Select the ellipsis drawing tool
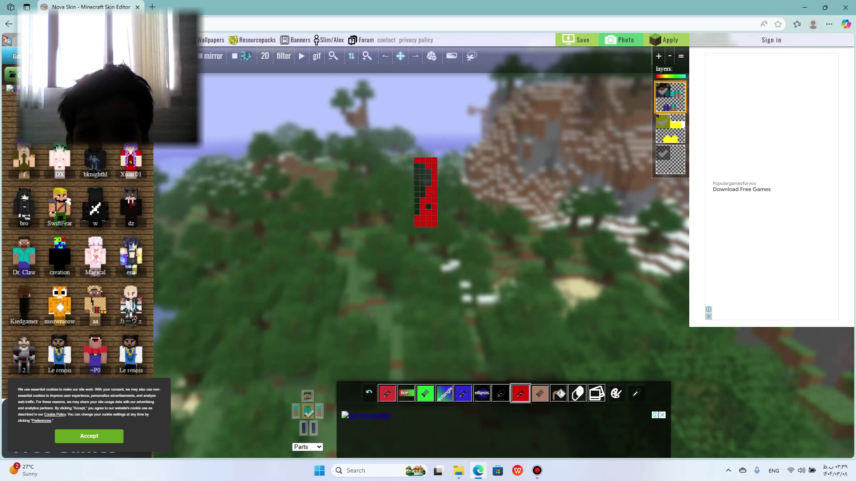Image resolution: width=856 pixels, height=481 pixels. click(x=482, y=393)
